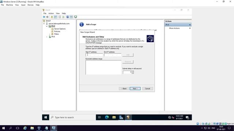
Task: Open the Action menu in DHCP console
Action: 51,13
